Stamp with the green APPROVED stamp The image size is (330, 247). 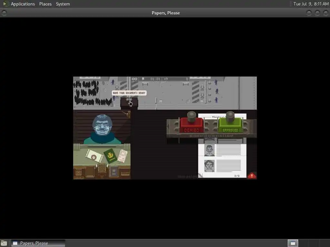coord(230,125)
